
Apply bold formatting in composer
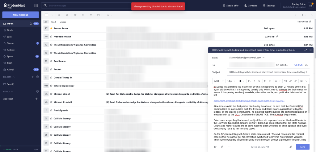click(x=249, y=81)
